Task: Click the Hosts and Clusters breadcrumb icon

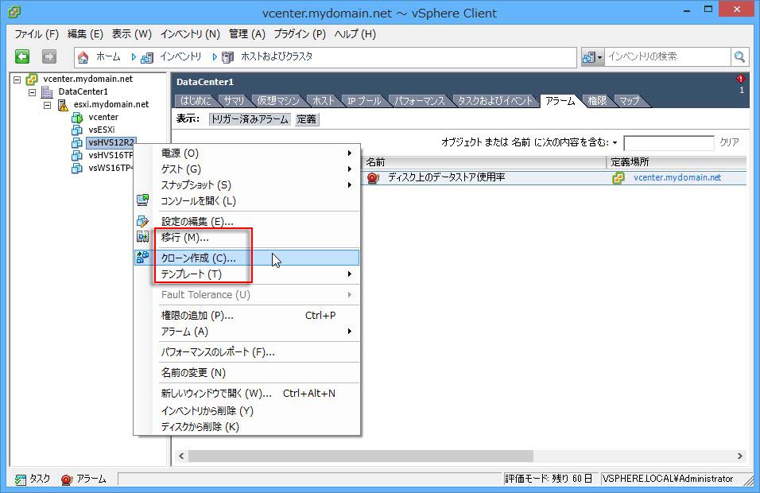Action: pos(227,58)
